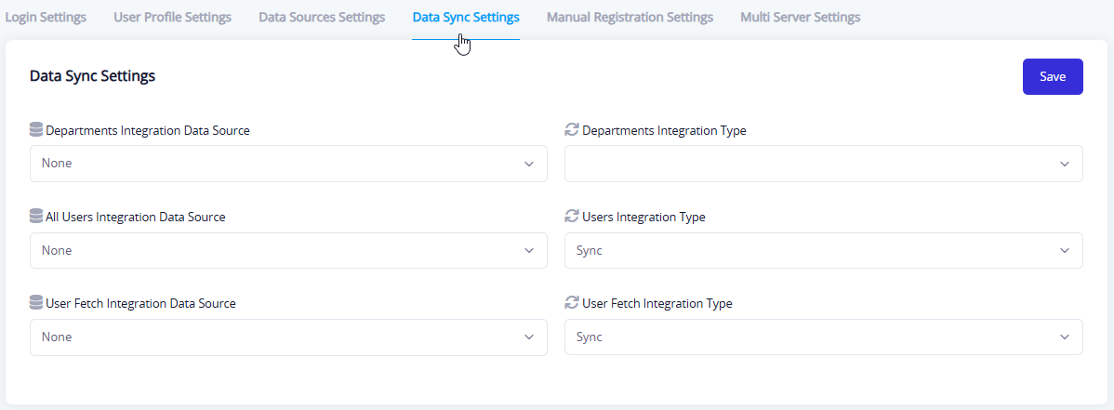Click sync icon beside Users Integration Type

point(572,217)
